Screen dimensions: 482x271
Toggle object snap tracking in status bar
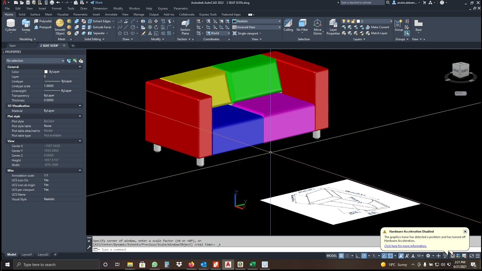pos(384,256)
